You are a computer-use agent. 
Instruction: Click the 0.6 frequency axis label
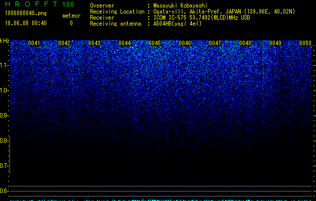[x=4, y=191]
